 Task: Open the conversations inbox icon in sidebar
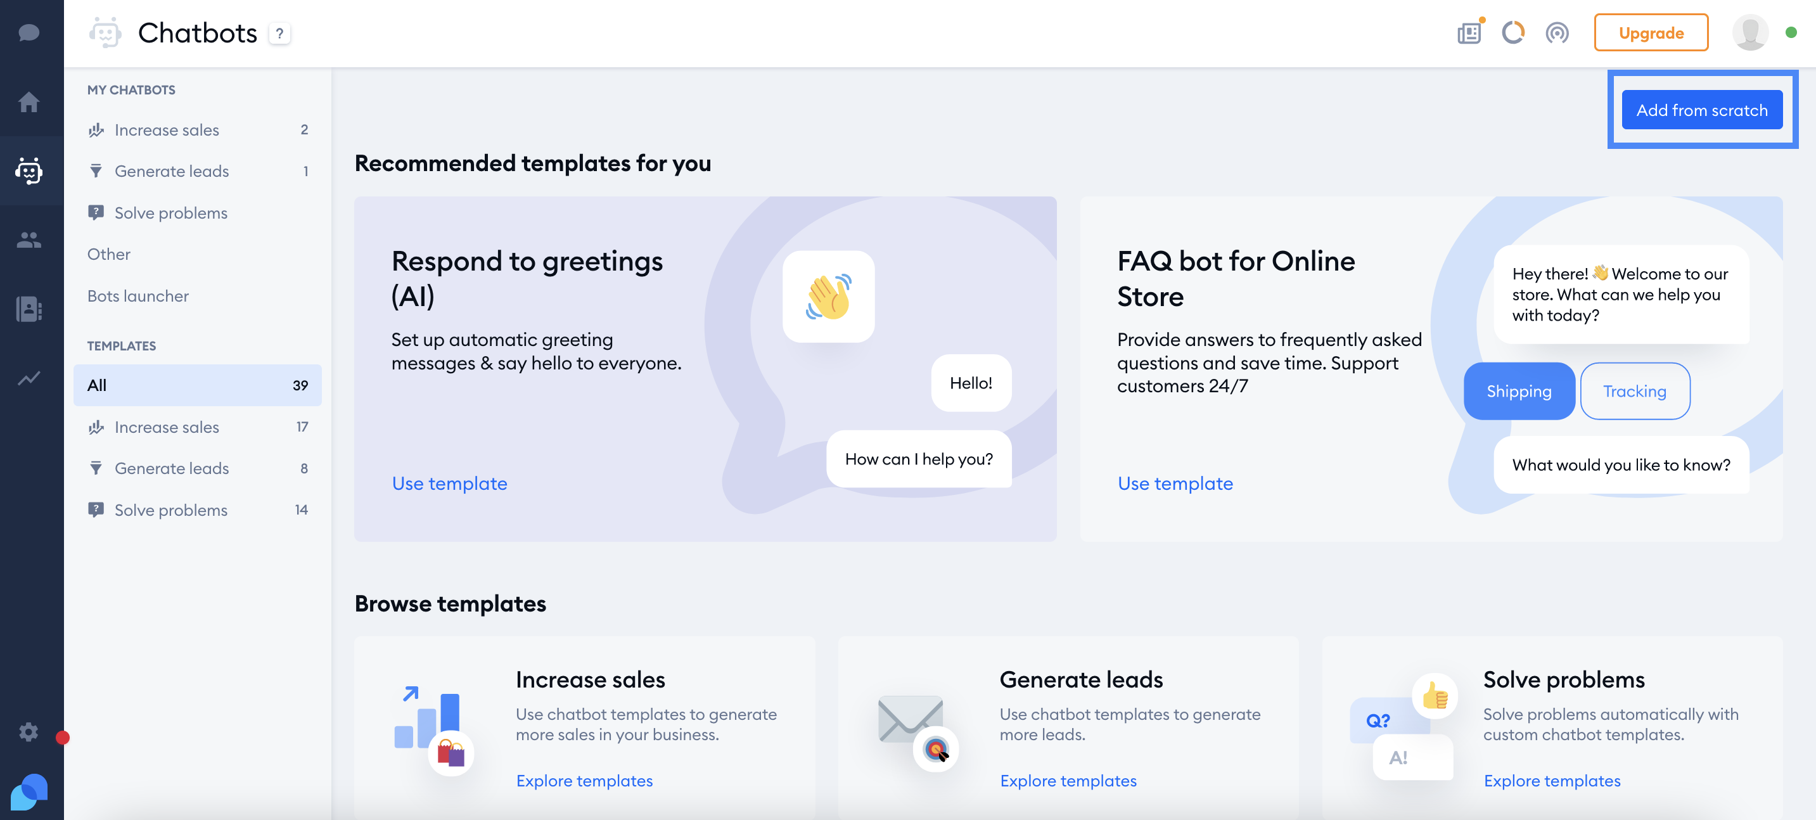pyautogui.click(x=29, y=32)
